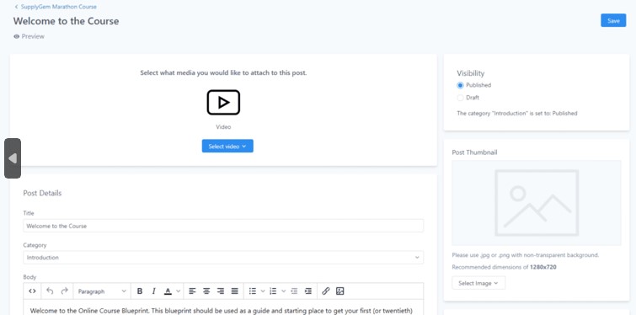Open the Paragraph style dropdown

[102, 291]
